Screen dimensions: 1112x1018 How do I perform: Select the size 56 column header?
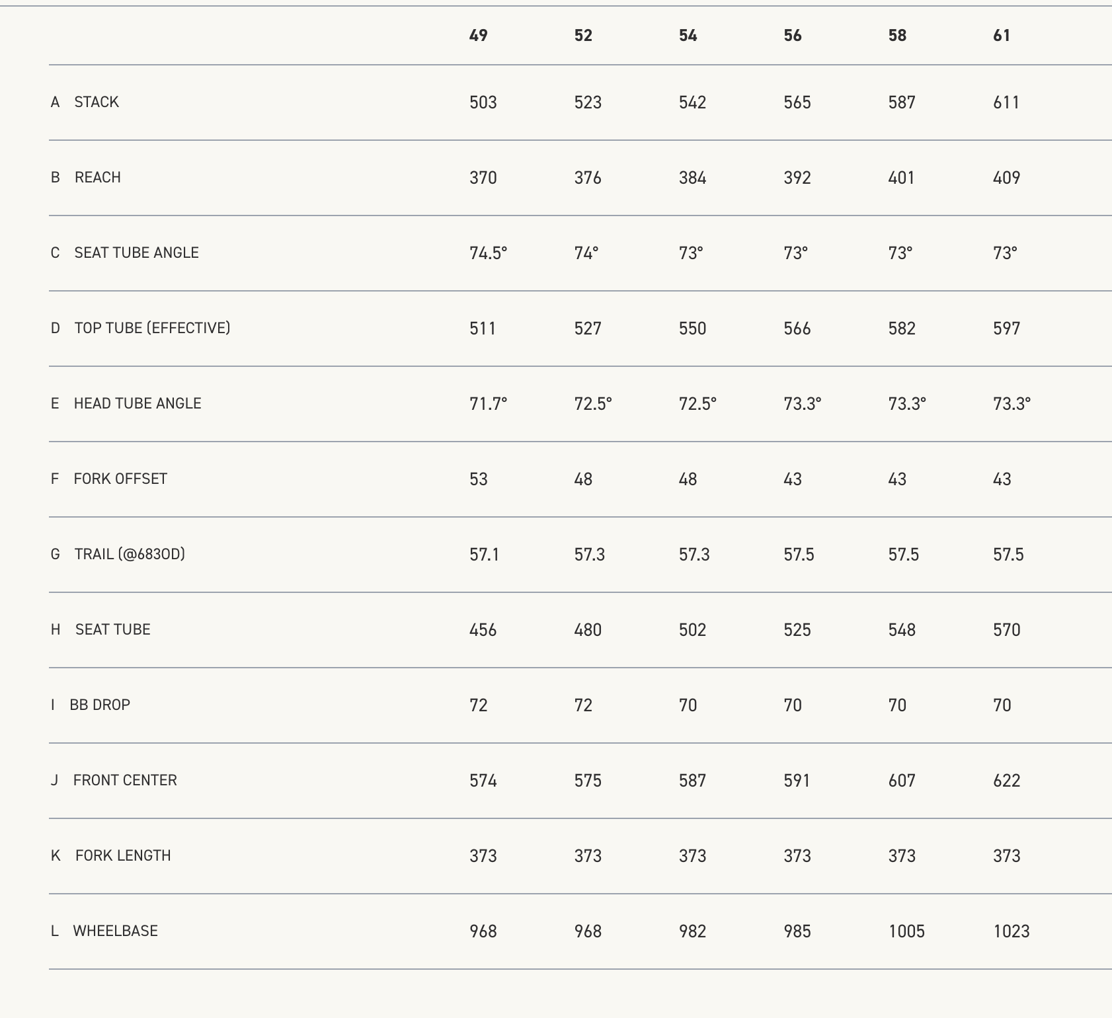click(792, 36)
